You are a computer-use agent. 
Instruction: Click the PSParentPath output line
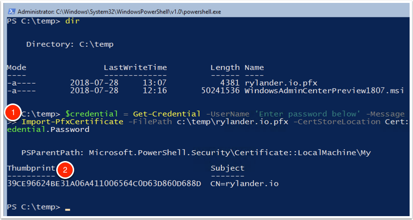[196, 153]
